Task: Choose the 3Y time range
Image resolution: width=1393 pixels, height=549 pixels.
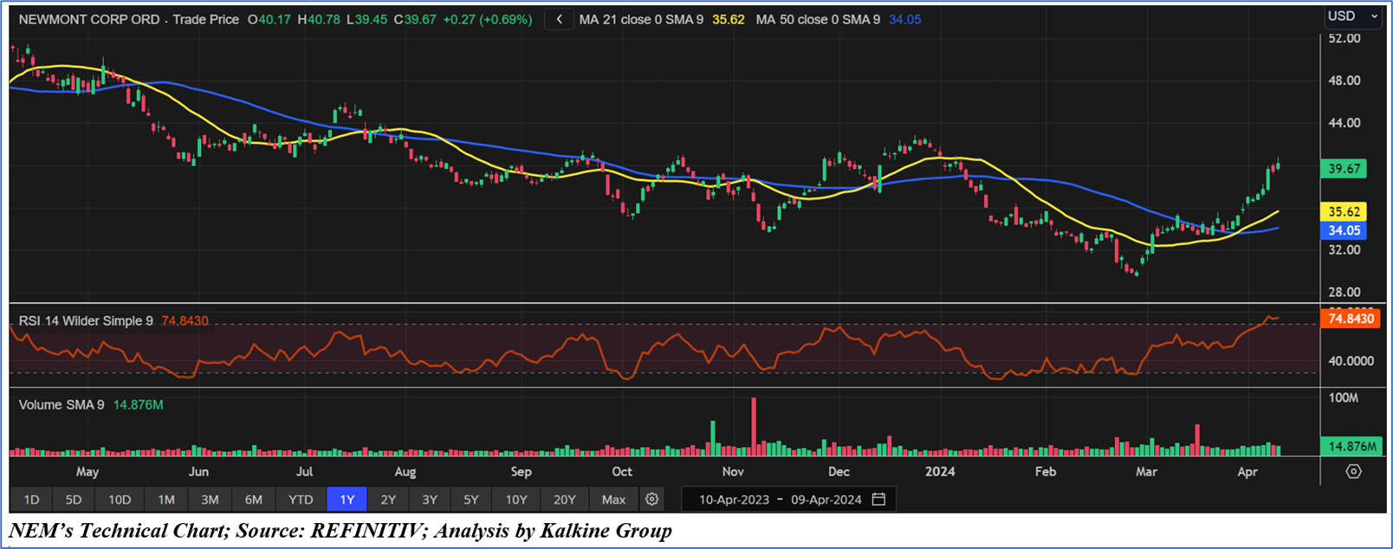Action: click(x=430, y=500)
